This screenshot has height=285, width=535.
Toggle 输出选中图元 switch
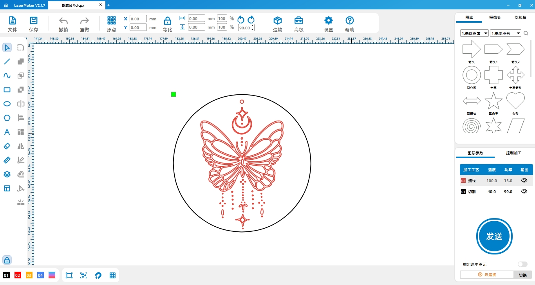click(522, 264)
